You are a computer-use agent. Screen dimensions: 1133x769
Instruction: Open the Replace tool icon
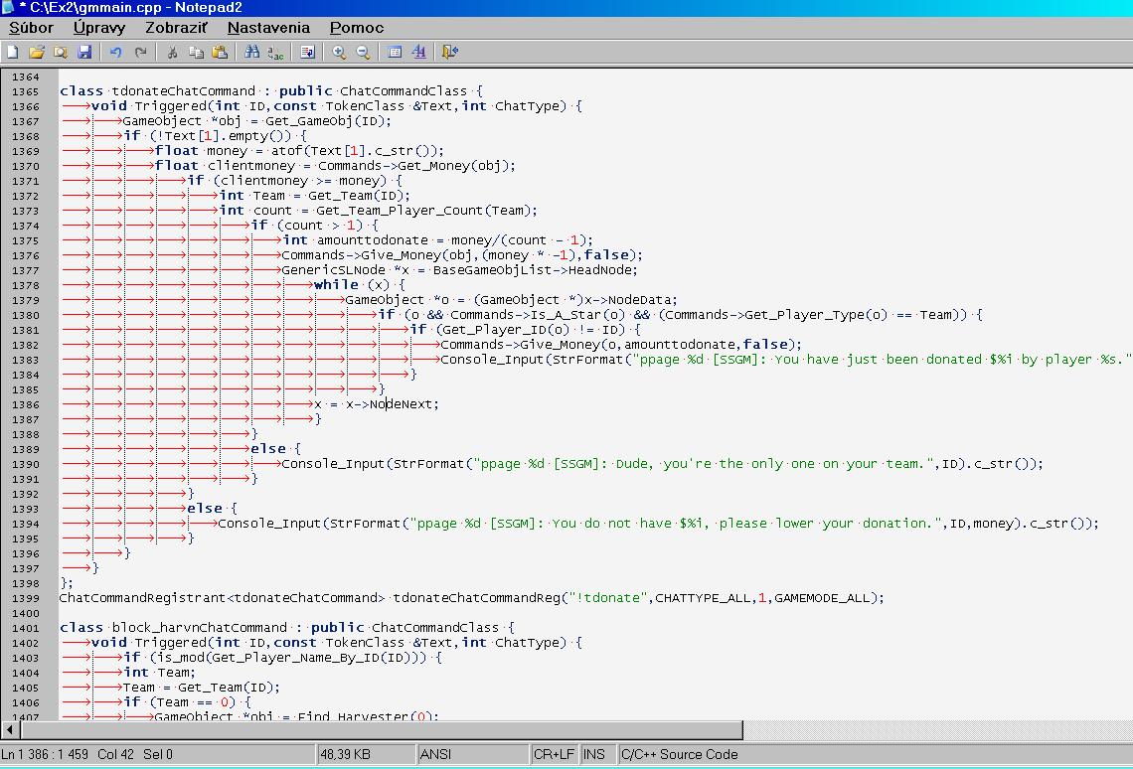(275, 52)
